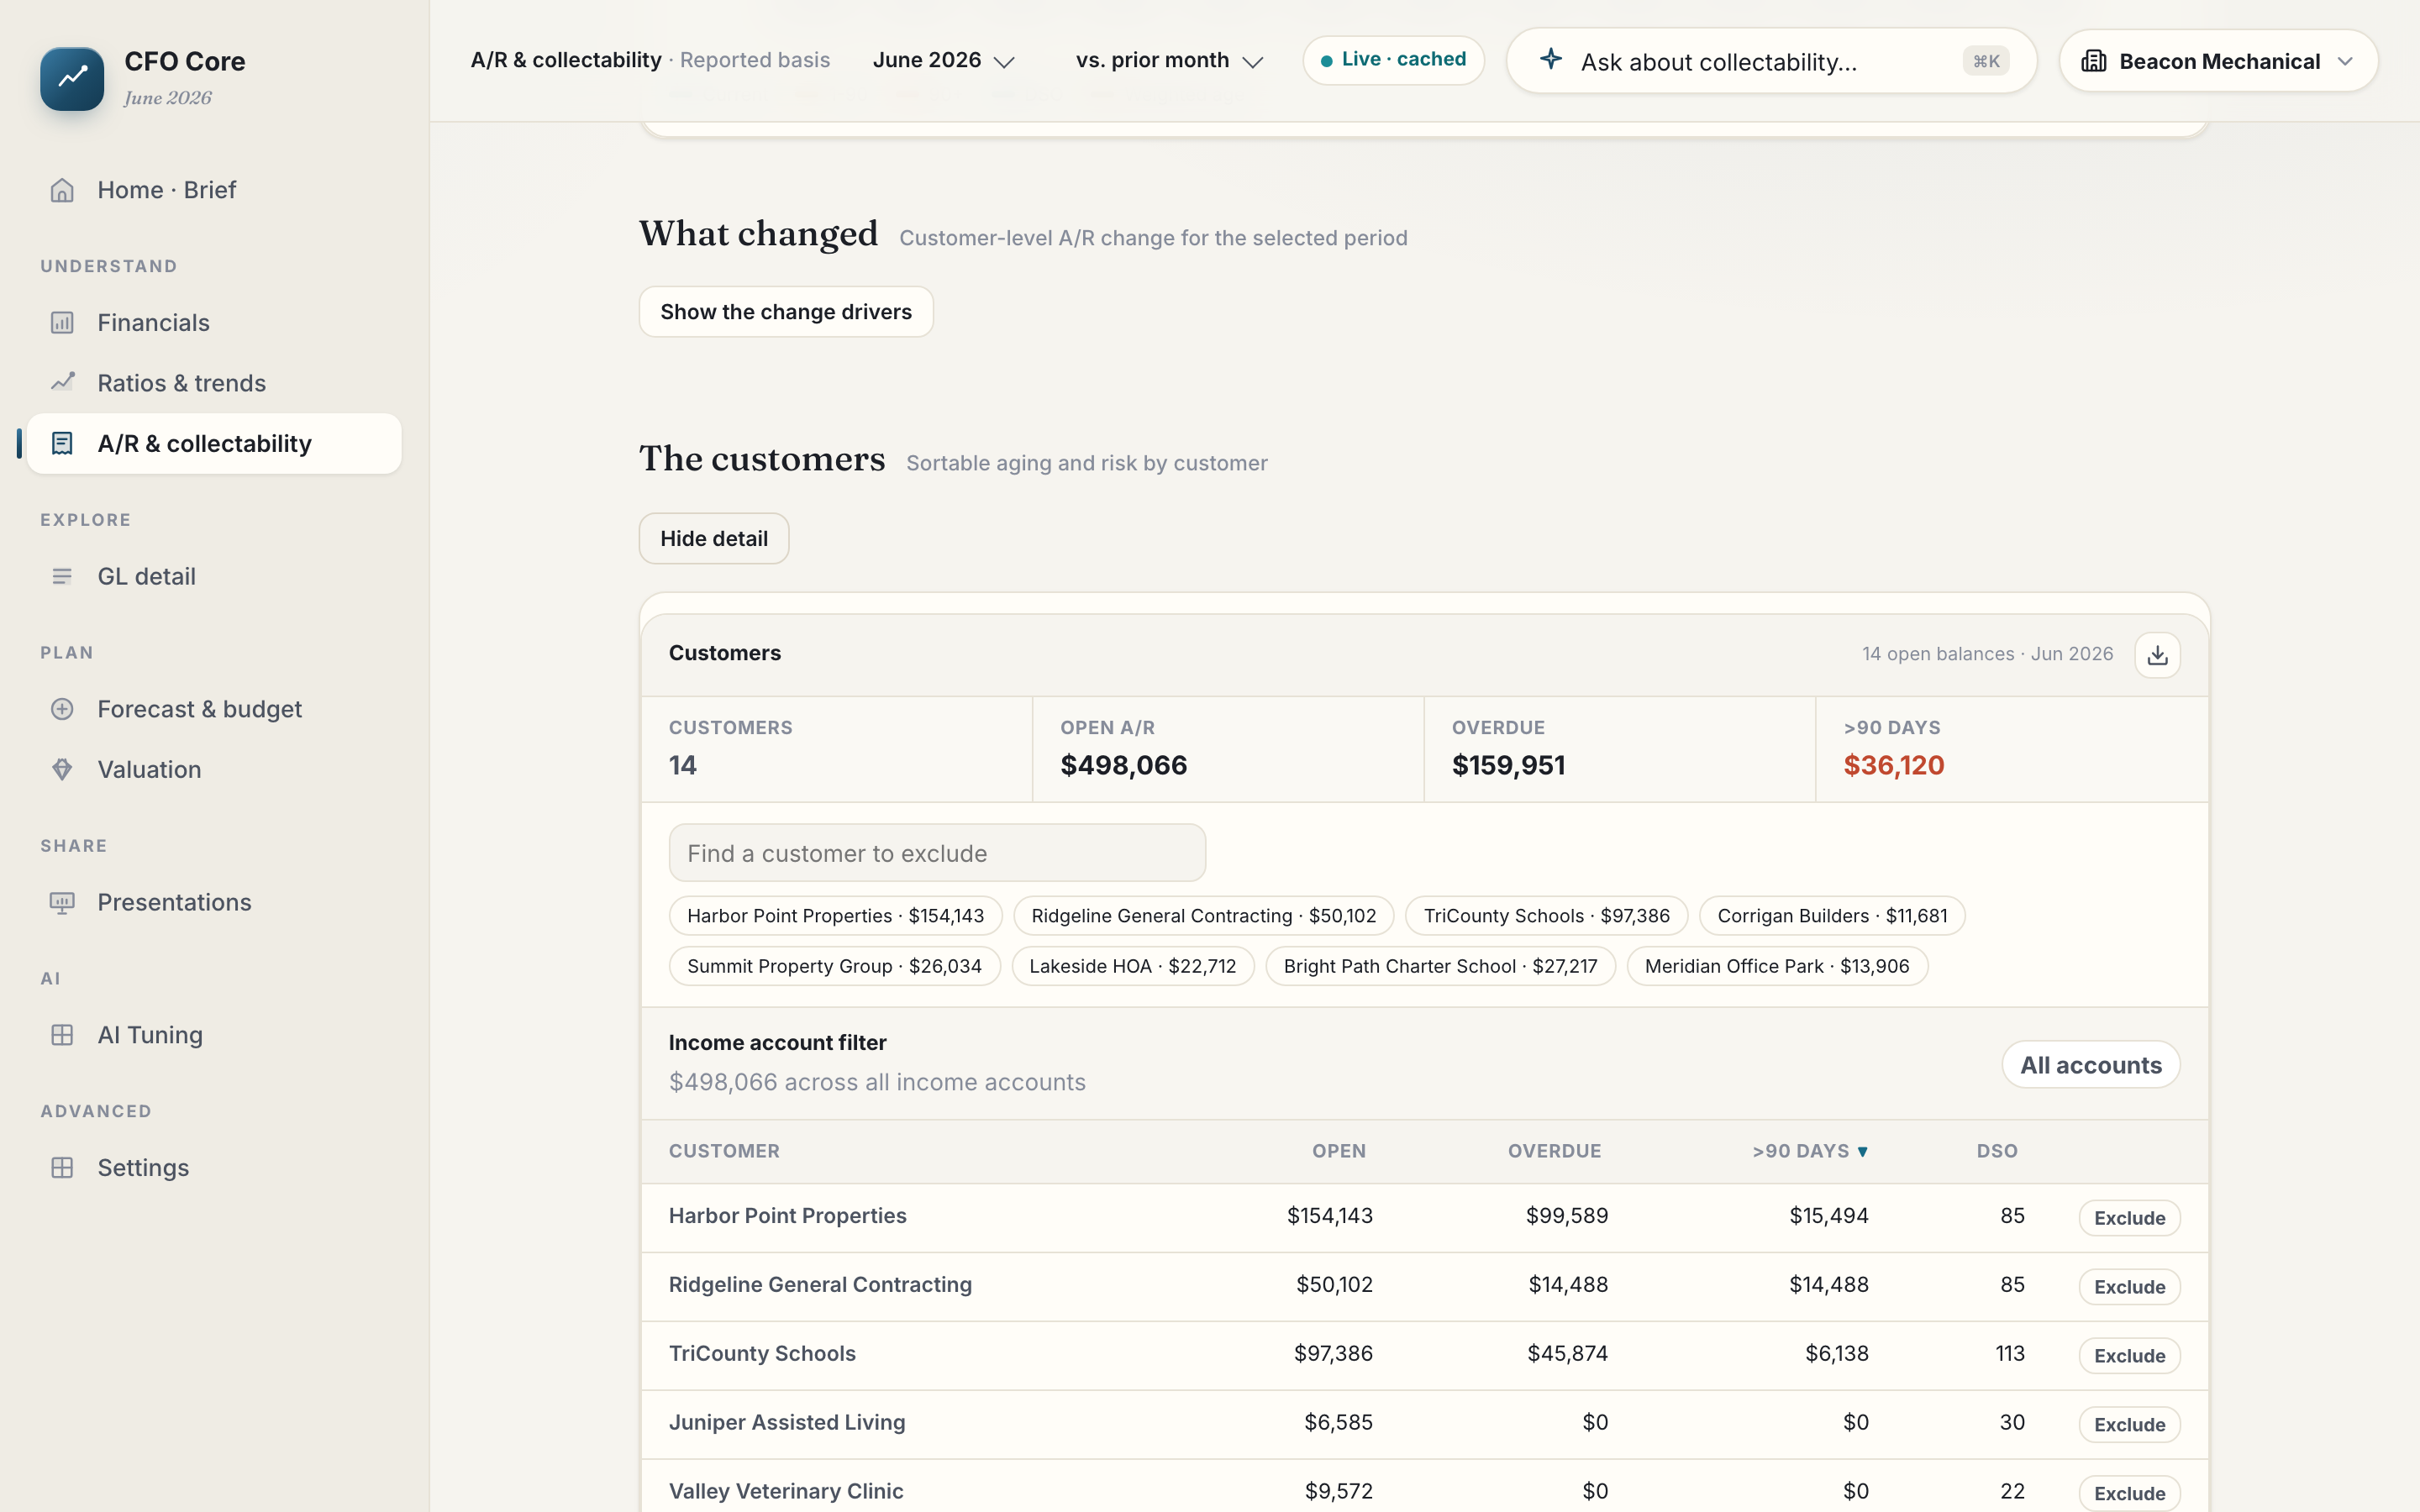The image size is (2420, 1512).
Task: Exclude Valley Veterinary Clinic row
Action: (2129, 1493)
